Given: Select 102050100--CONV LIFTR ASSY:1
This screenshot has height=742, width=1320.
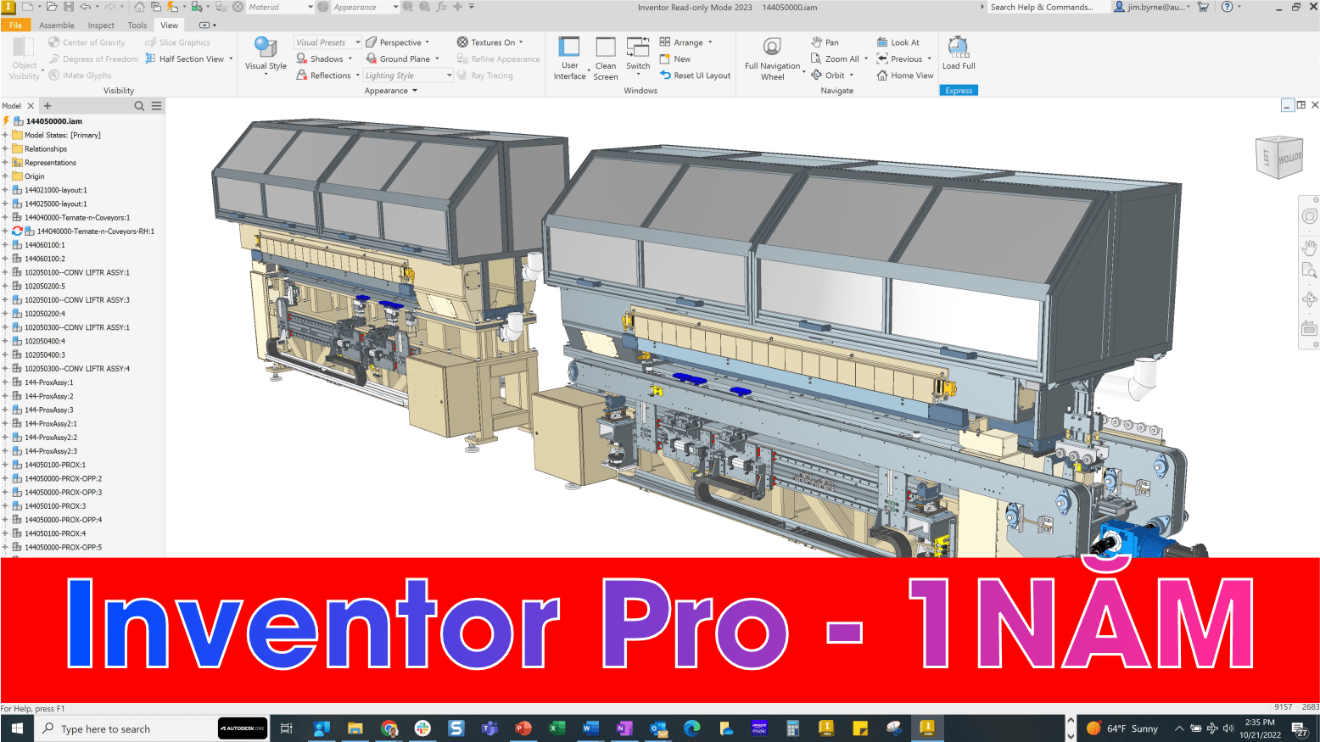Looking at the screenshot, I should click(77, 272).
